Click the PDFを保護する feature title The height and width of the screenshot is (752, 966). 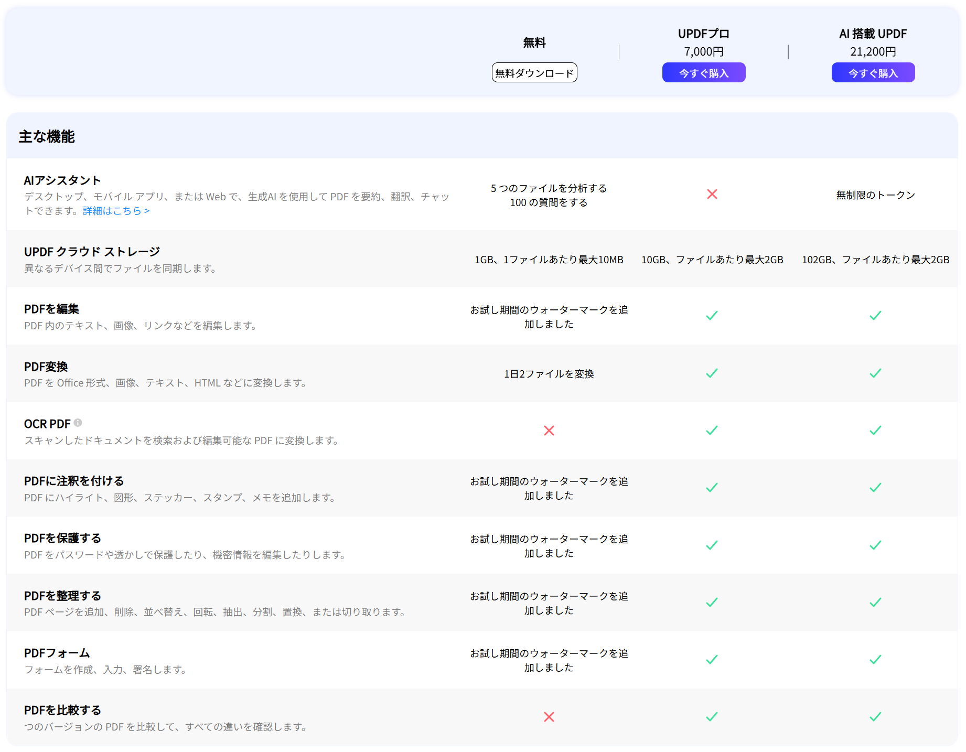62,538
